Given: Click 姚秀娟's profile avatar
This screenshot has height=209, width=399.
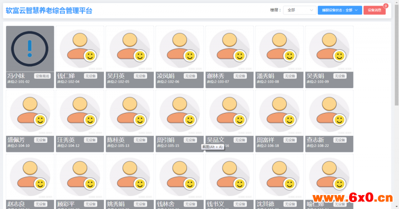Looking at the screenshot, I should point(130,177).
